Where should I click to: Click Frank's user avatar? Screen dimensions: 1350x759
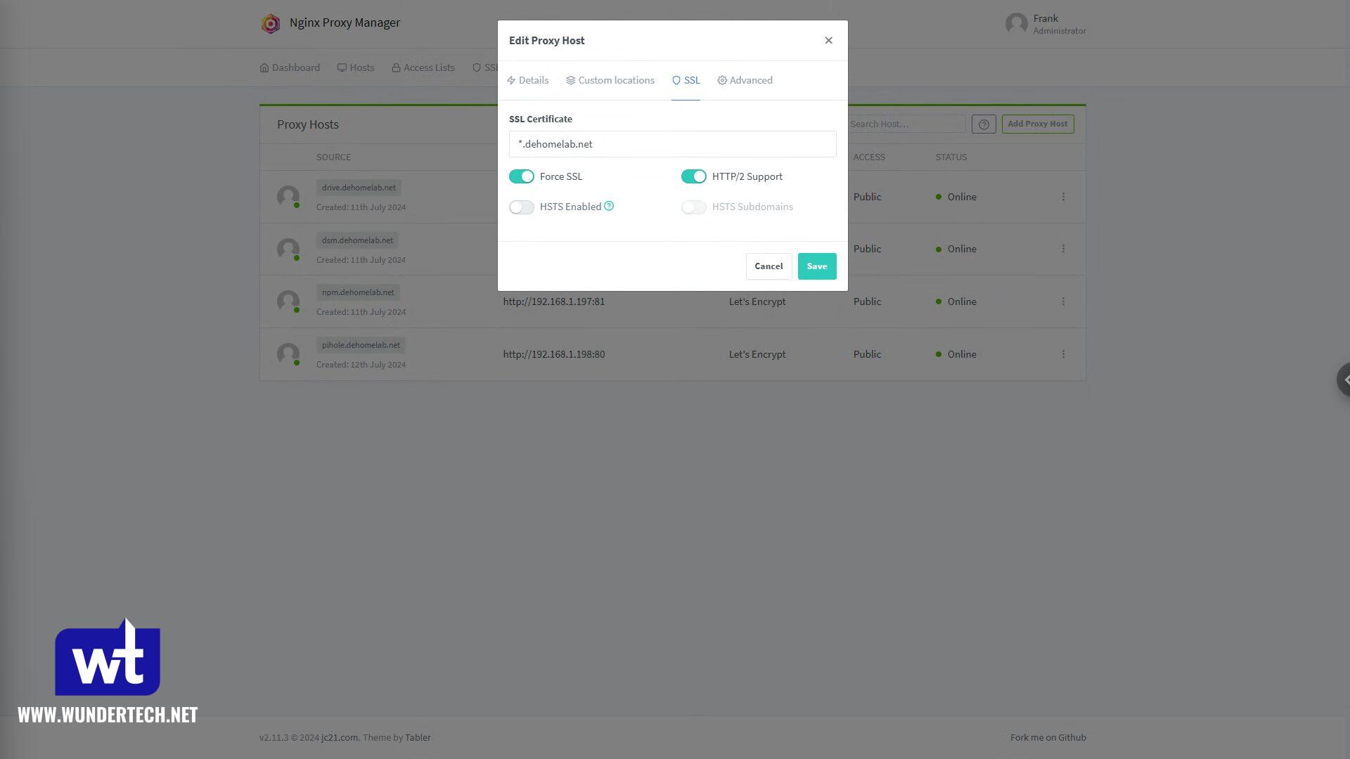[1016, 24]
